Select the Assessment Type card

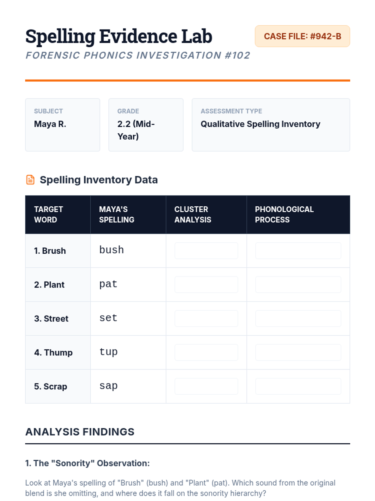271,125
